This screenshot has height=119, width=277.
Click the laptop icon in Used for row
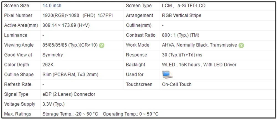click(167, 74)
